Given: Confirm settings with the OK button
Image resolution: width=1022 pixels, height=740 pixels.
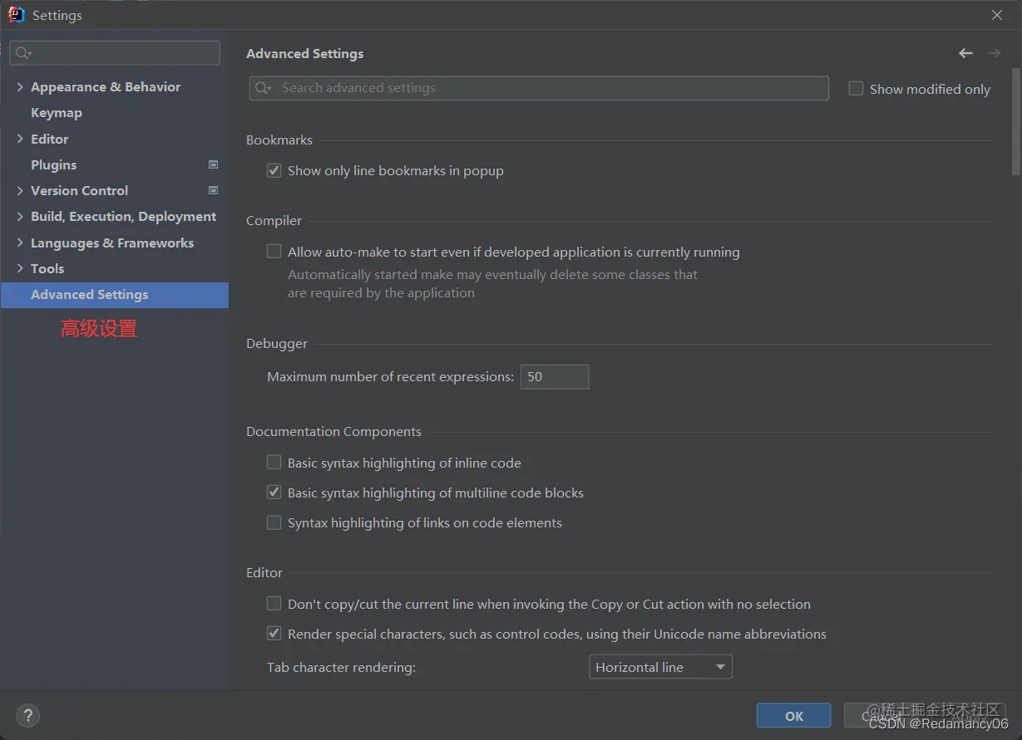Looking at the screenshot, I should (794, 716).
